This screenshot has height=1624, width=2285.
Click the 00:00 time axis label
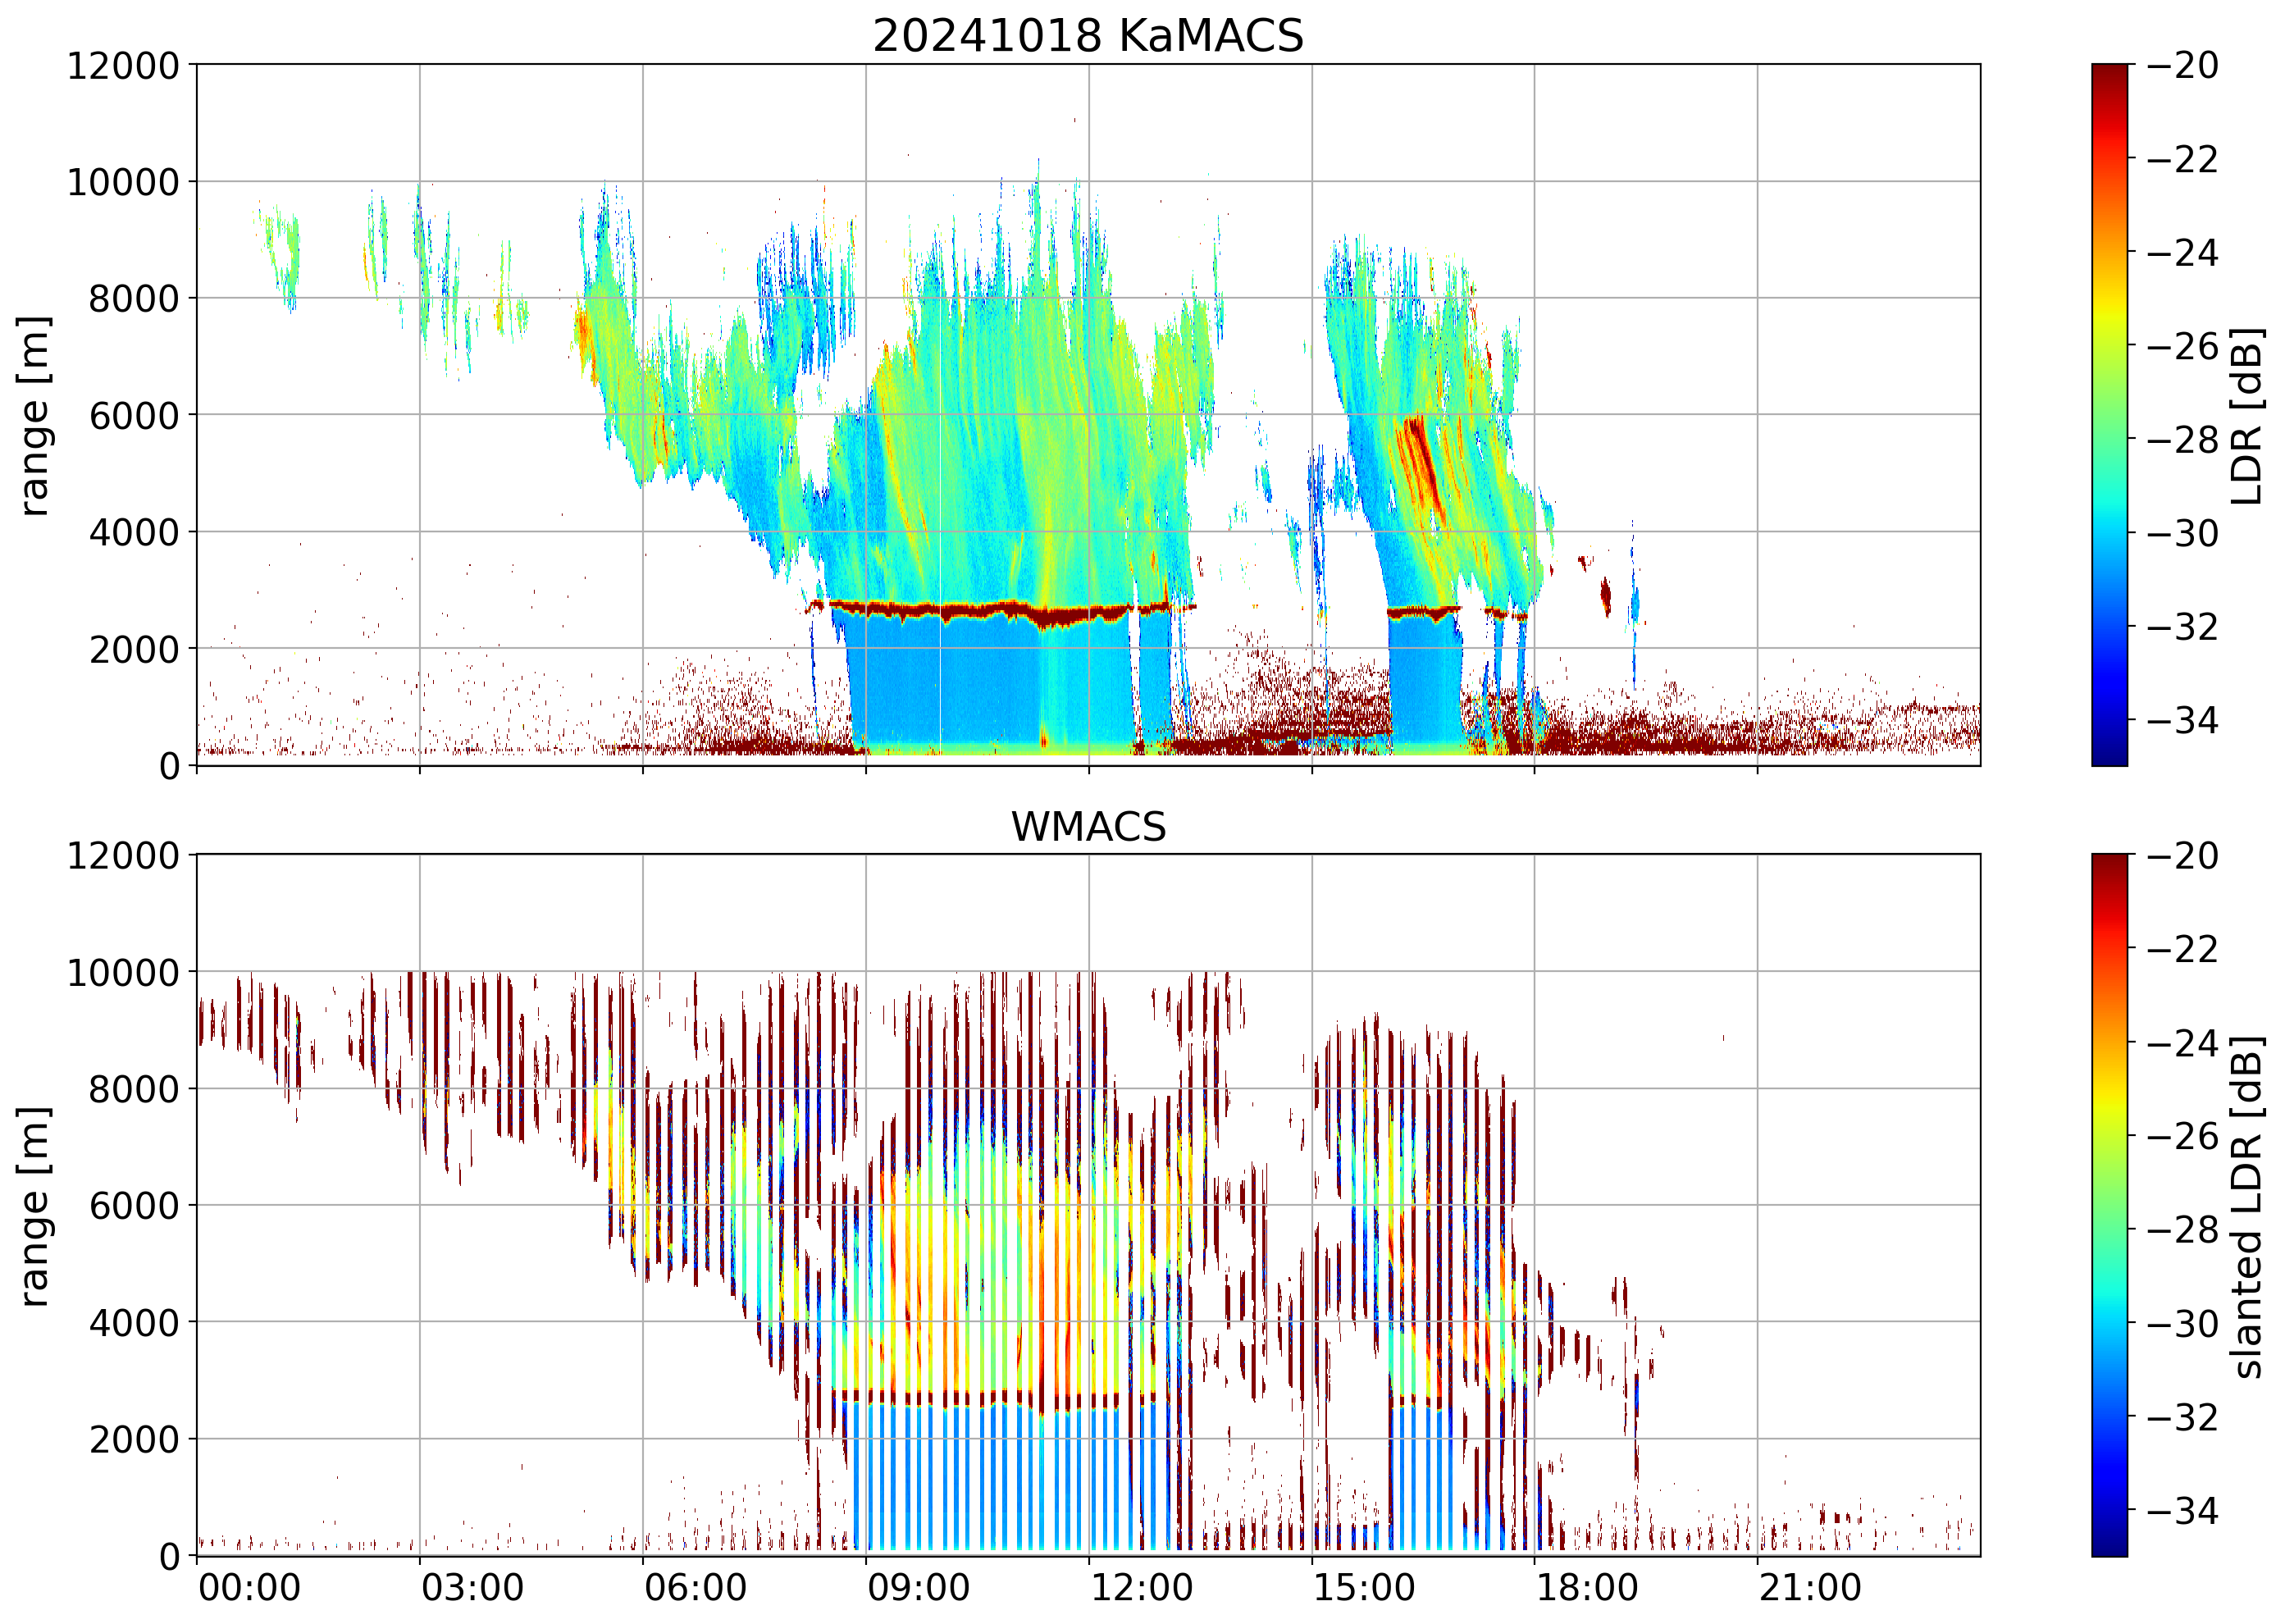point(249,1587)
